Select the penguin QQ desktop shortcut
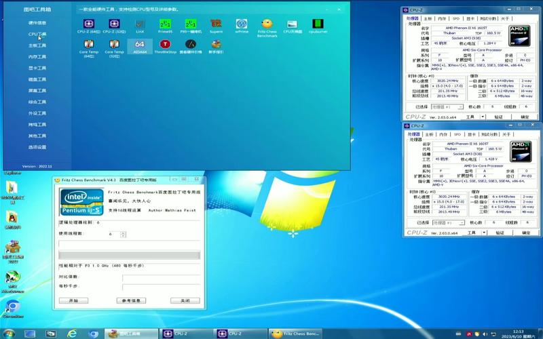Screen dimensions: 543x339 point(12,220)
